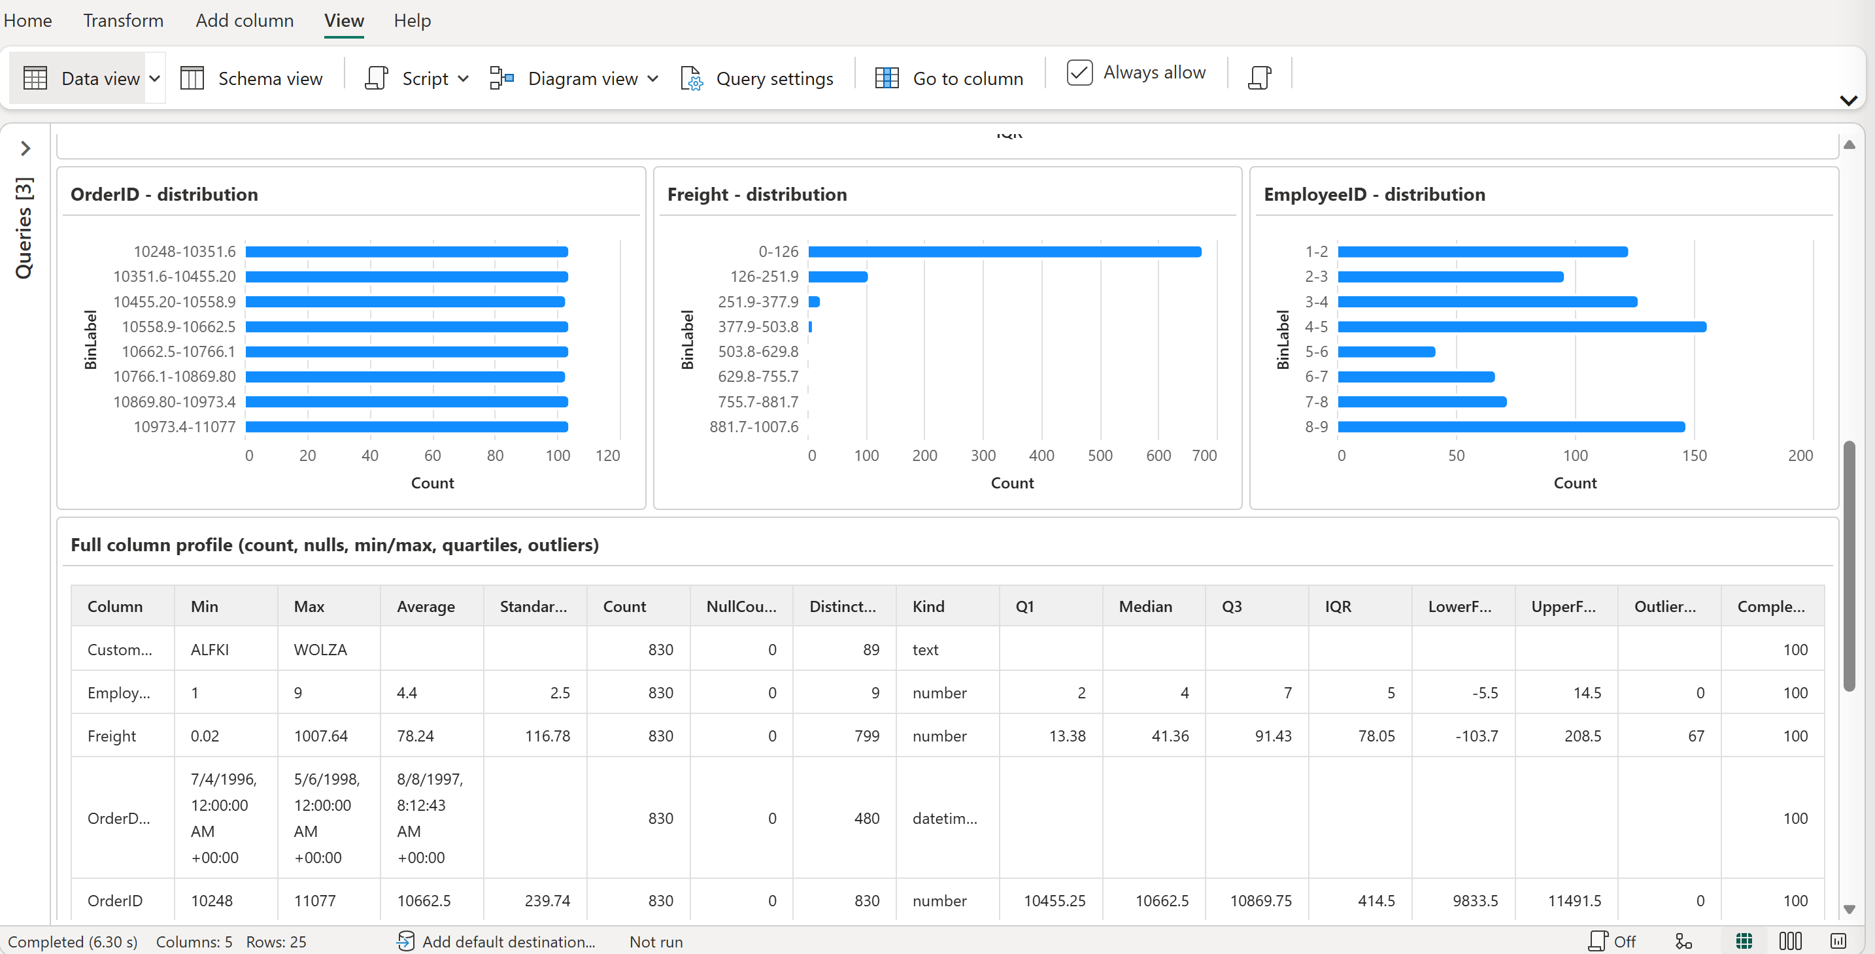This screenshot has height=954, width=1875.
Task: Click the Data view table icon
Action: [x=35, y=78]
